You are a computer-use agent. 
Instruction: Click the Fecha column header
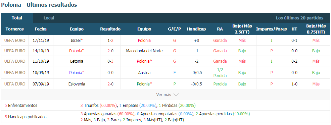(x=41, y=29)
